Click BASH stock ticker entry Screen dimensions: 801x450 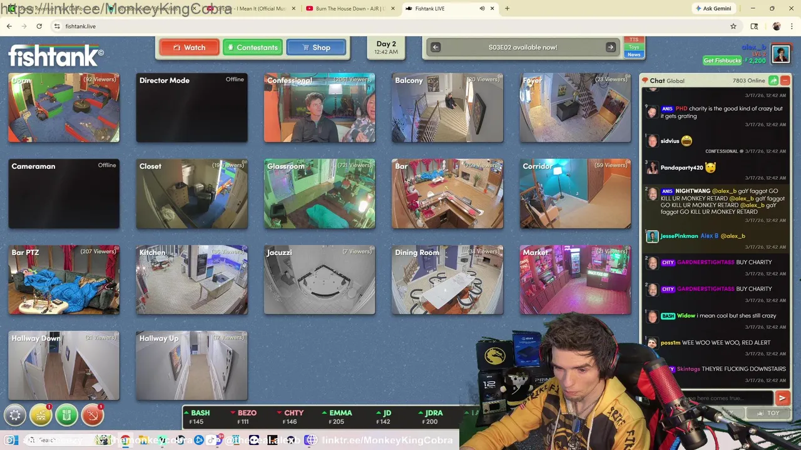click(197, 417)
